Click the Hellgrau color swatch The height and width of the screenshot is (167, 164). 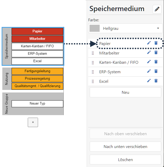[94, 28]
